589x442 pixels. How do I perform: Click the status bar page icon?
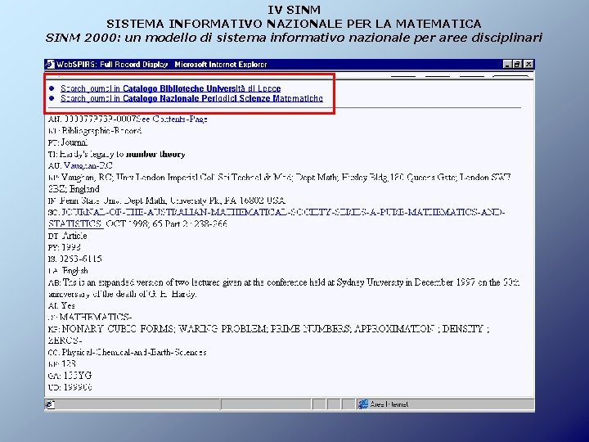point(50,404)
